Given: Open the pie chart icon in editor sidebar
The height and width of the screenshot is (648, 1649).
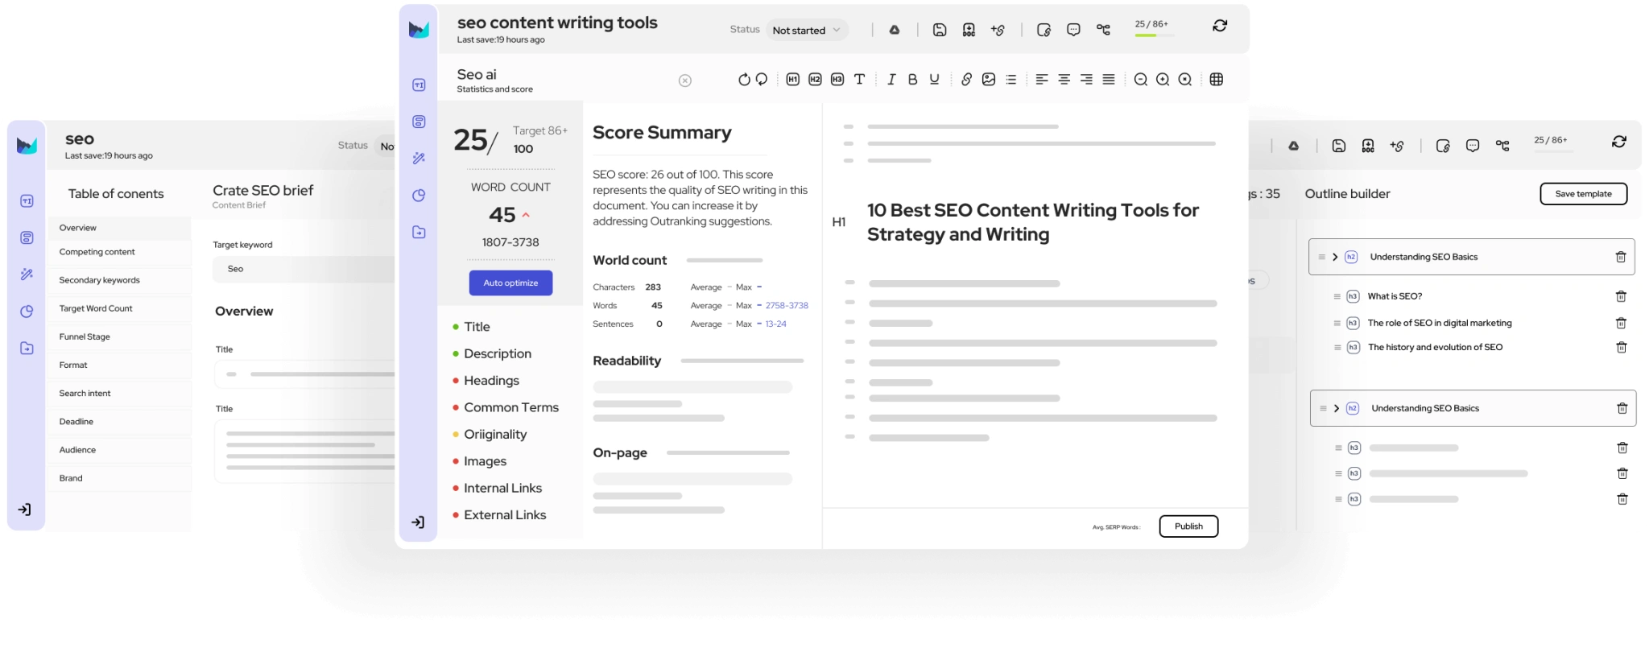Looking at the screenshot, I should tap(419, 196).
